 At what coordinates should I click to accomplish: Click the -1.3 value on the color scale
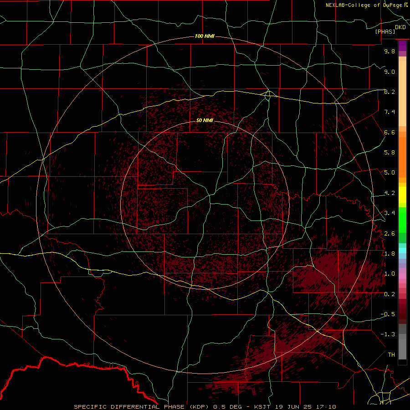click(x=388, y=334)
